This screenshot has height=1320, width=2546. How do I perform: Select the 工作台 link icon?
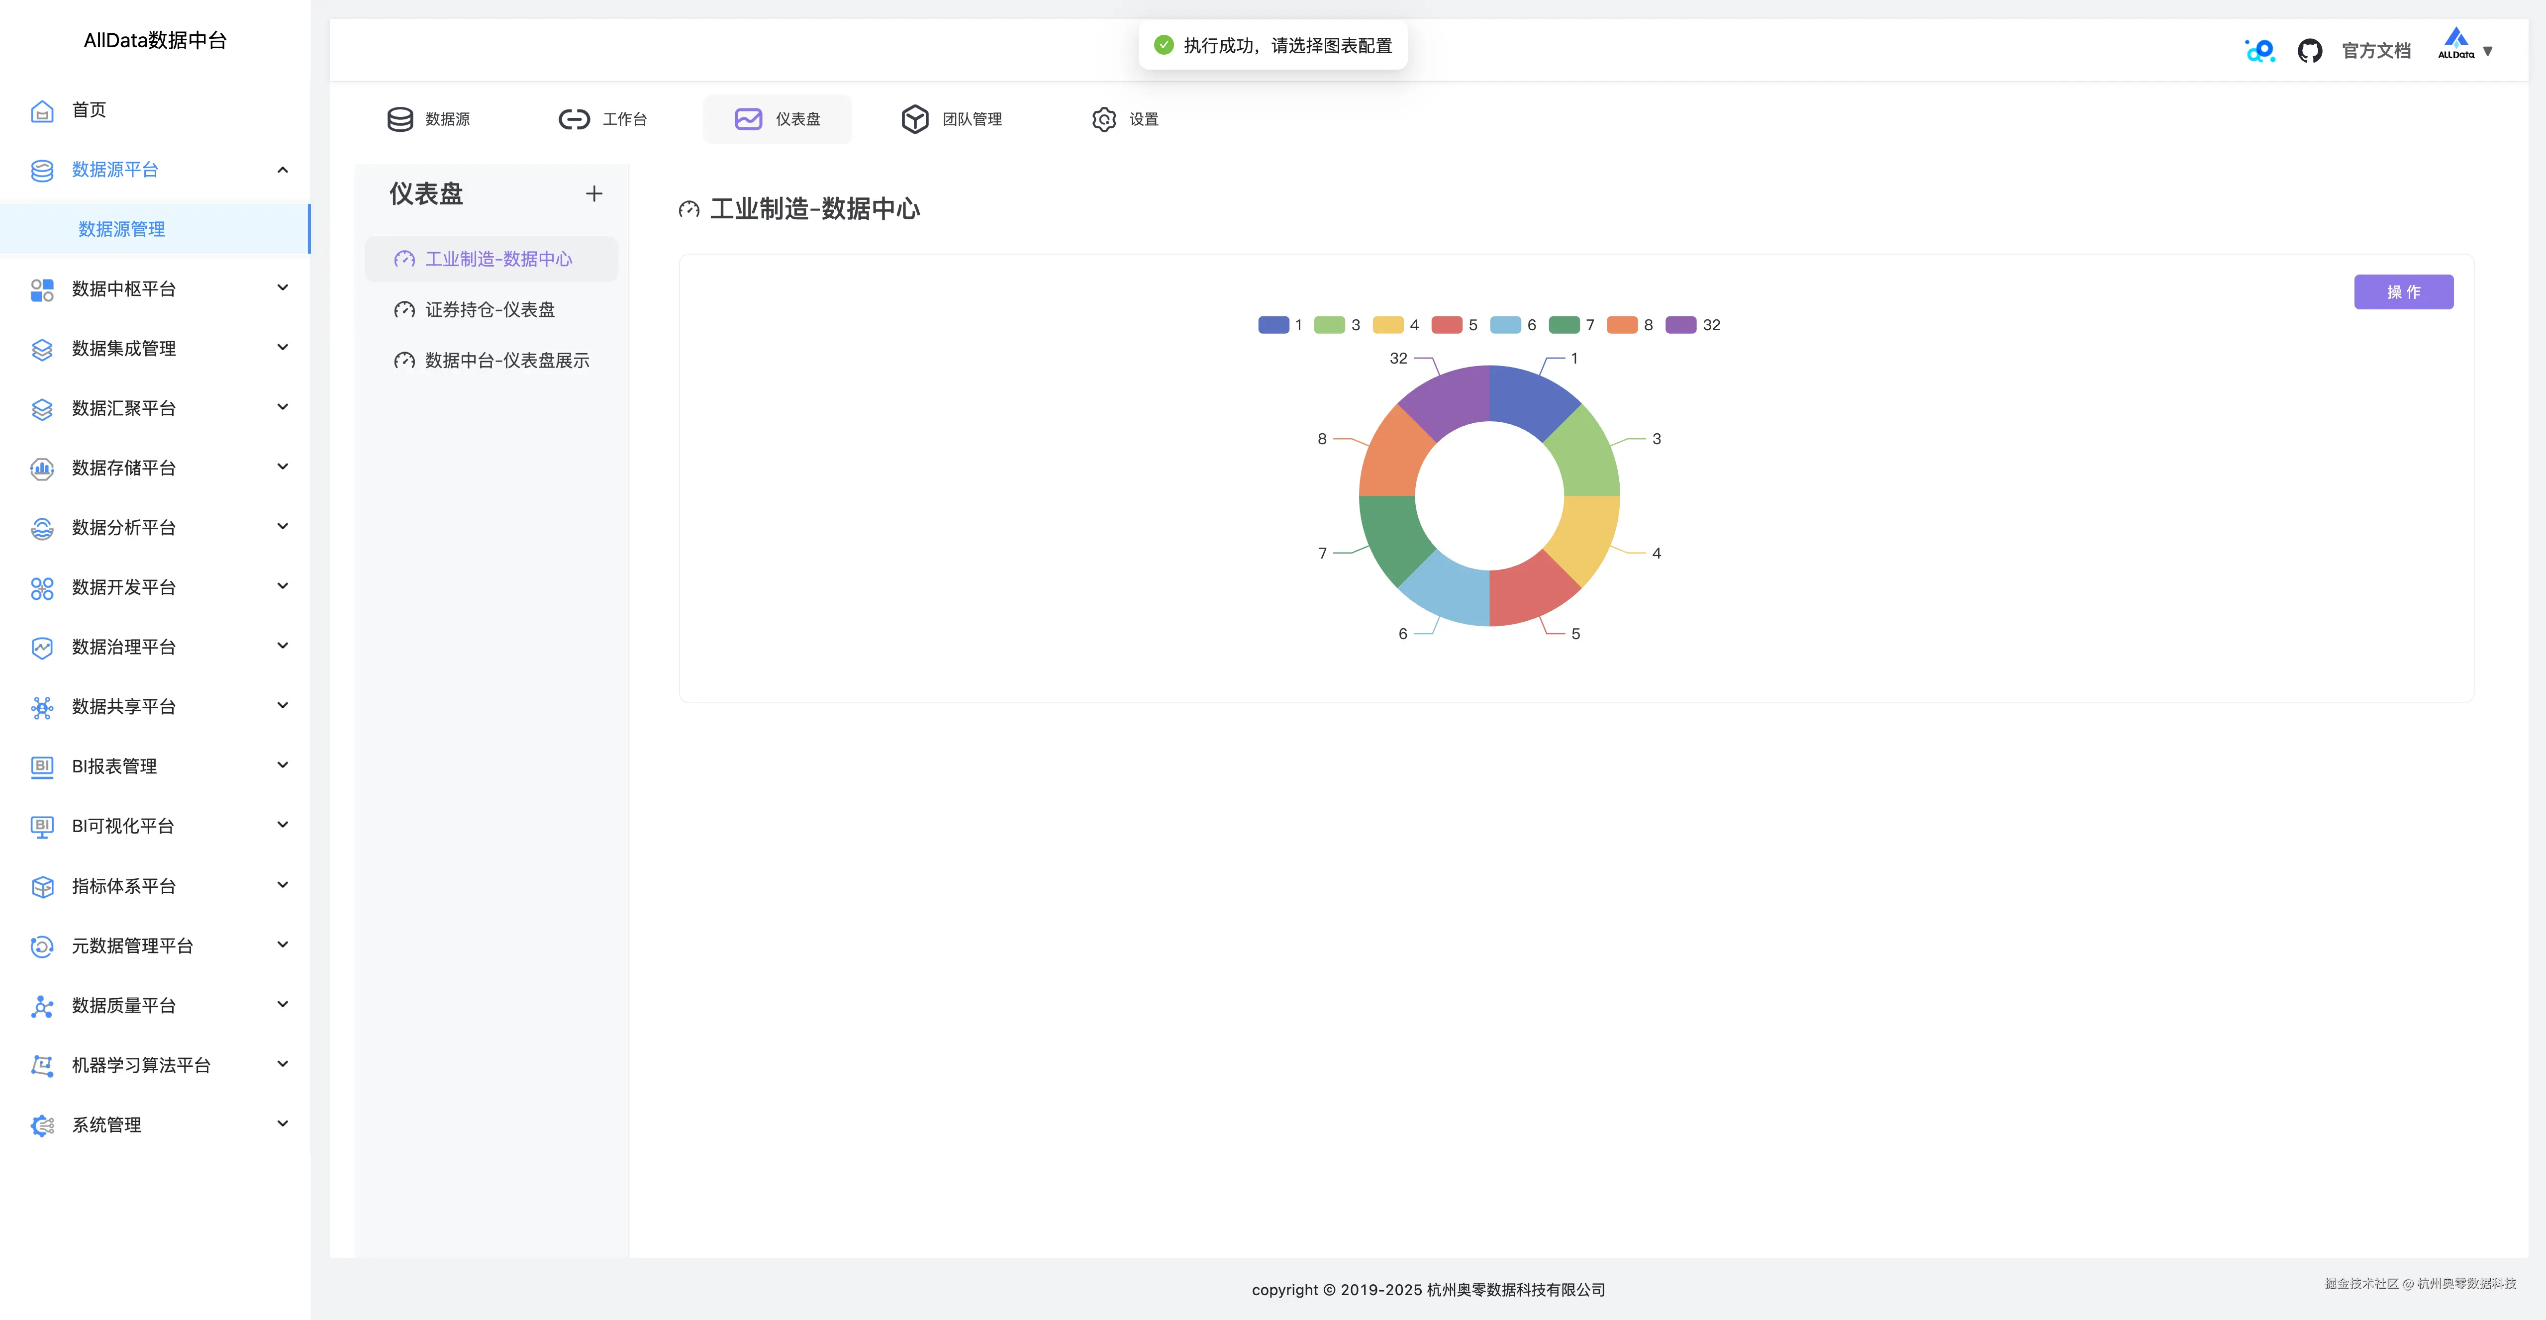tap(573, 118)
